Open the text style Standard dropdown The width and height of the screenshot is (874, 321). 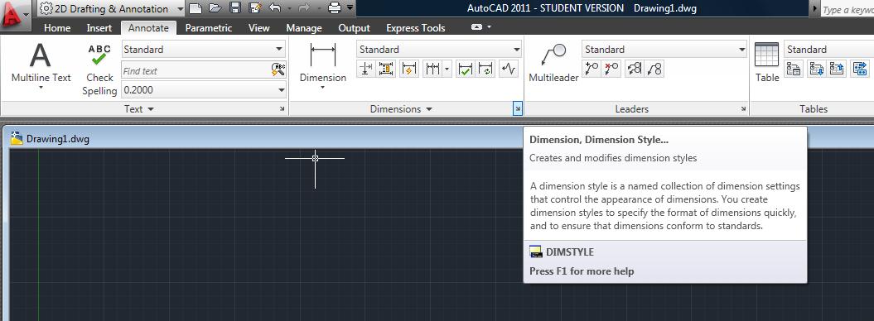point(204,49)
